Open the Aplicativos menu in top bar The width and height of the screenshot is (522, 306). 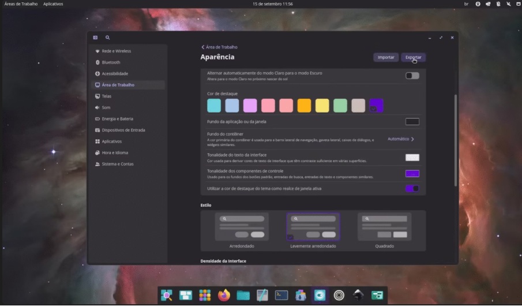(53, 4)
